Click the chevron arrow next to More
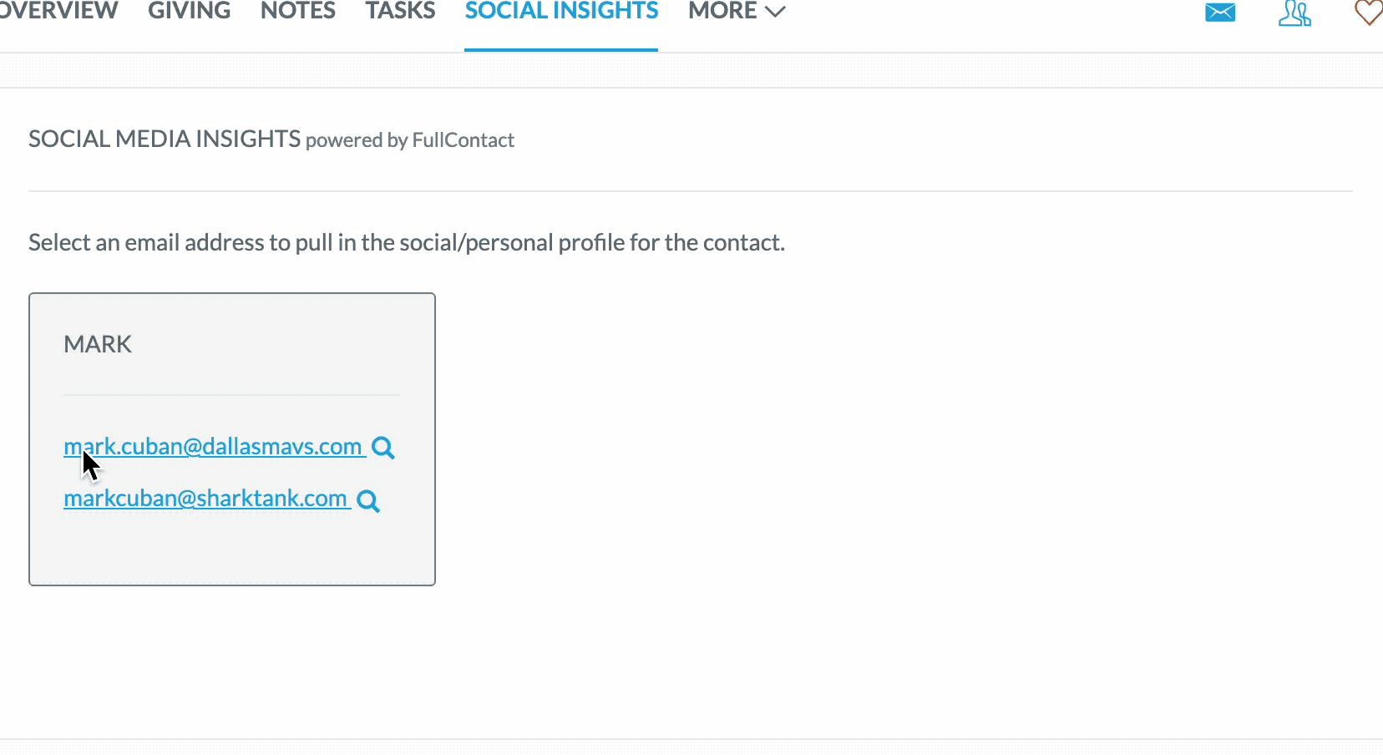The height and width of the screenshot is (755, 1383). click(x=776, y=12)
